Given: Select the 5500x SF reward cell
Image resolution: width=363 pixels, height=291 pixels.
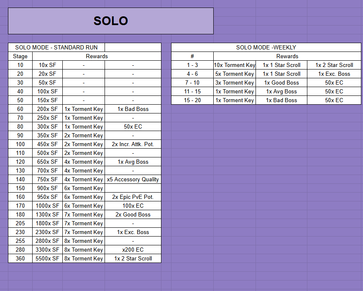Looking at the screenshot, I should [x=47, y=258].
